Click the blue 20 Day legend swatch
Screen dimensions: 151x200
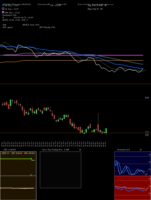coord(3,5)
